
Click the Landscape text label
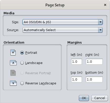(34, 63)
